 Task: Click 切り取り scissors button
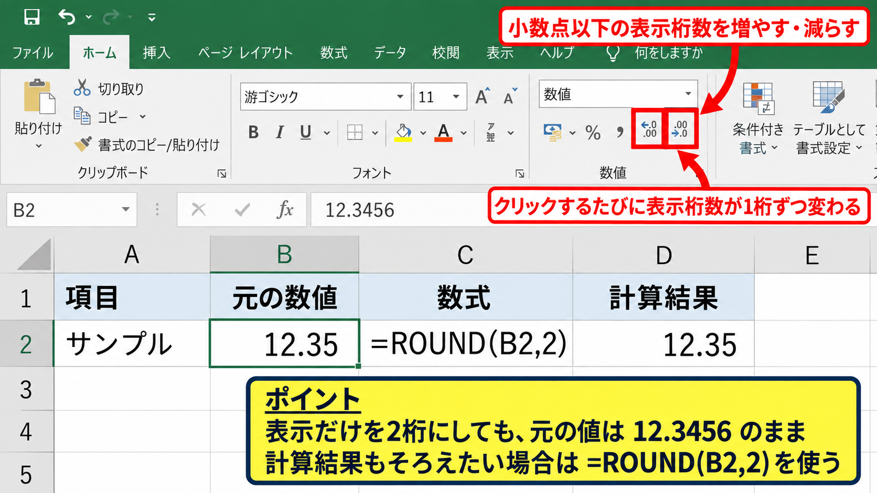(109, 89)
